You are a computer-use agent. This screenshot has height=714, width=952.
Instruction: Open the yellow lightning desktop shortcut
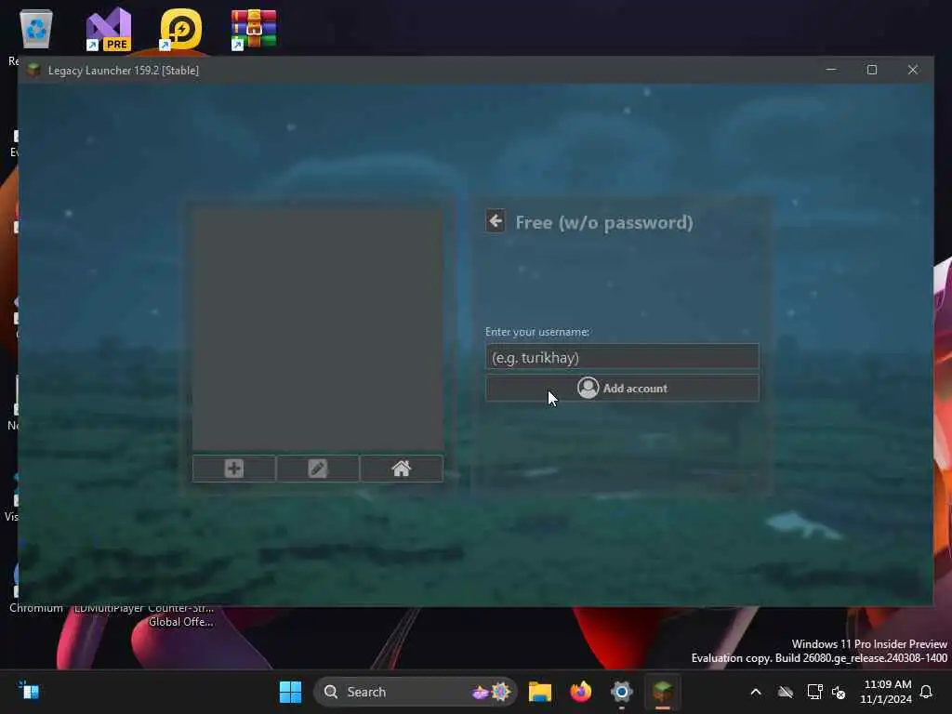181,29
